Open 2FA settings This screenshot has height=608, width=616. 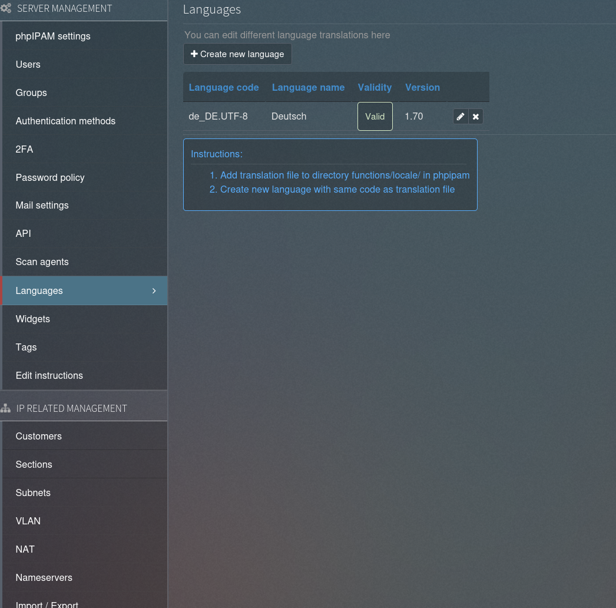coord(24,150)
